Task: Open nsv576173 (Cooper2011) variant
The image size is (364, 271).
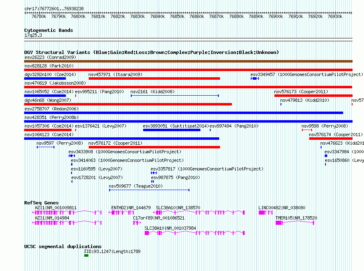Action: 301,92
